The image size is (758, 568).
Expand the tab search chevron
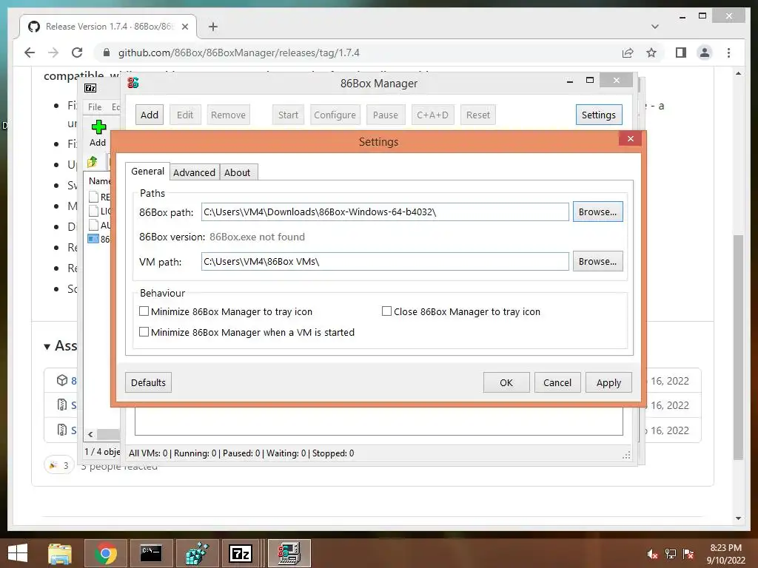coord(655,27)
